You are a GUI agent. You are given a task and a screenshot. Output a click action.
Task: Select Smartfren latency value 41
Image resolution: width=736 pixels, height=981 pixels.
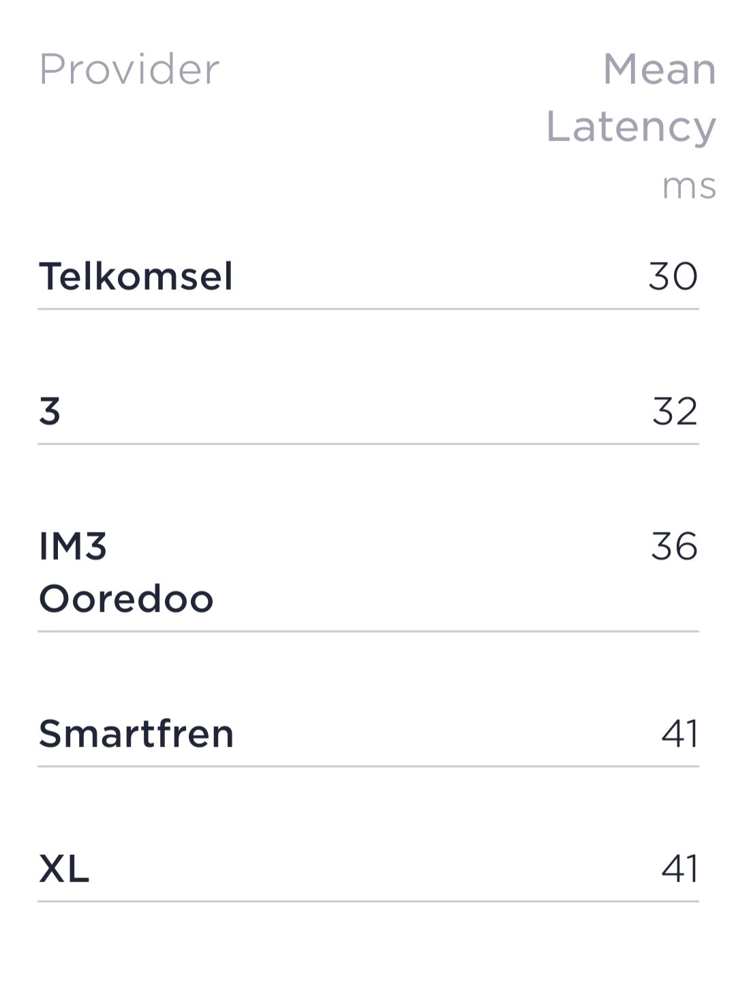coord(679,734)
